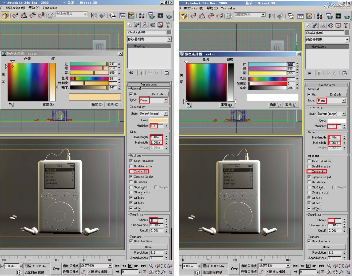
Task: Toggle Ignore light checkbox for VRayLight02
Action: point(309,177)
